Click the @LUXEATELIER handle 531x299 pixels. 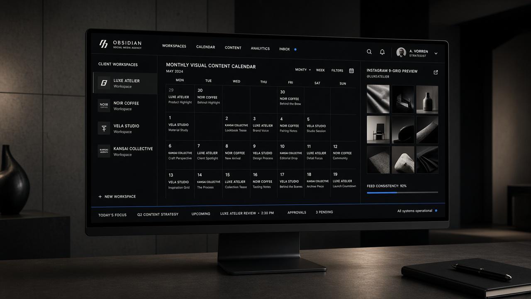378,77
